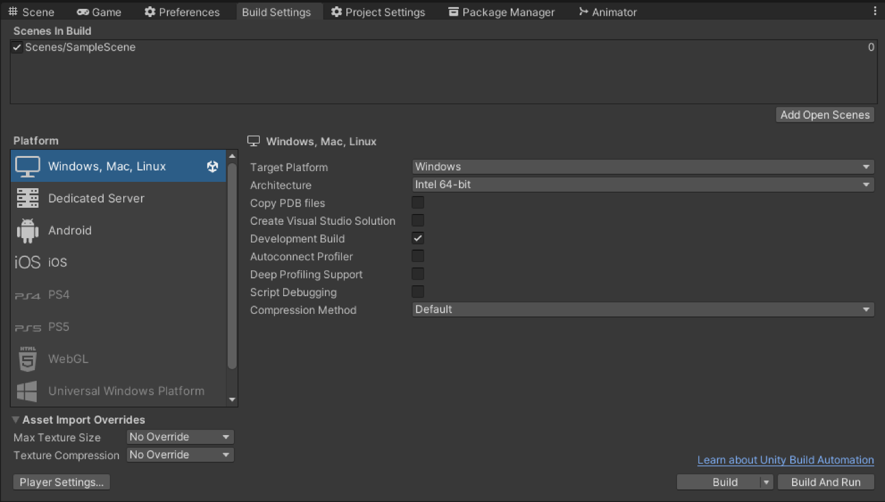The height and width of the screenshot is (502, 885).
Task: Click the WebGL HTML5 icon
Action: click(27, 359)
